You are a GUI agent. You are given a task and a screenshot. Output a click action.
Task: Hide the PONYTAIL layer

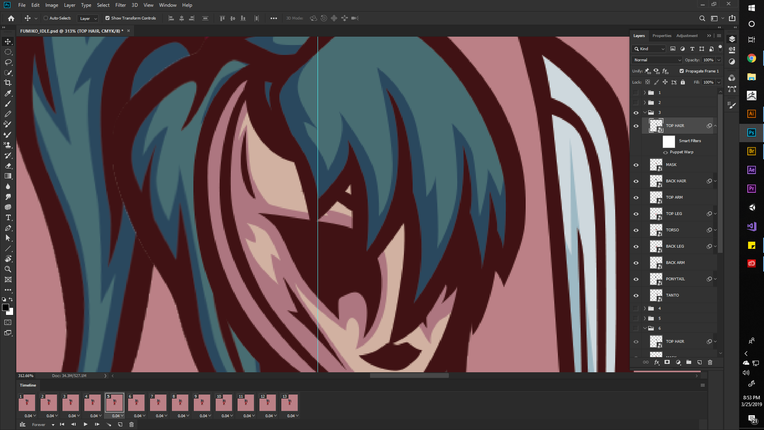636,279
